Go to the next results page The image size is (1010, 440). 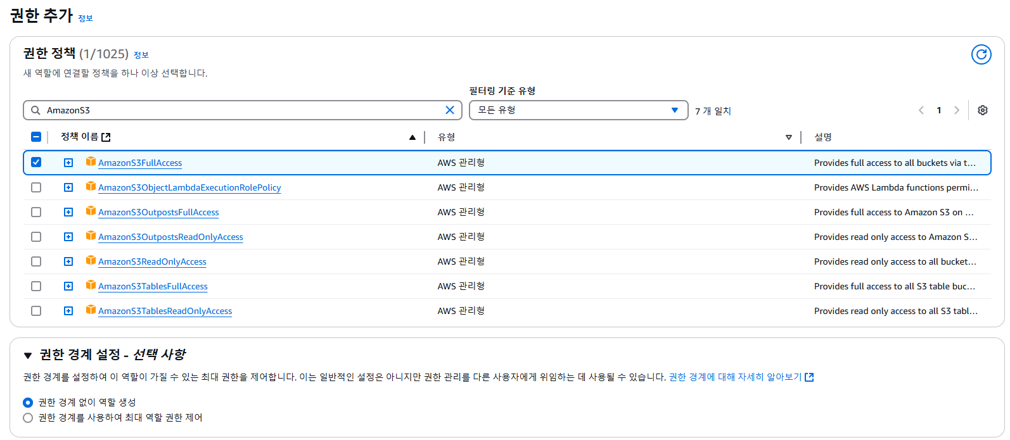(957, 110)
